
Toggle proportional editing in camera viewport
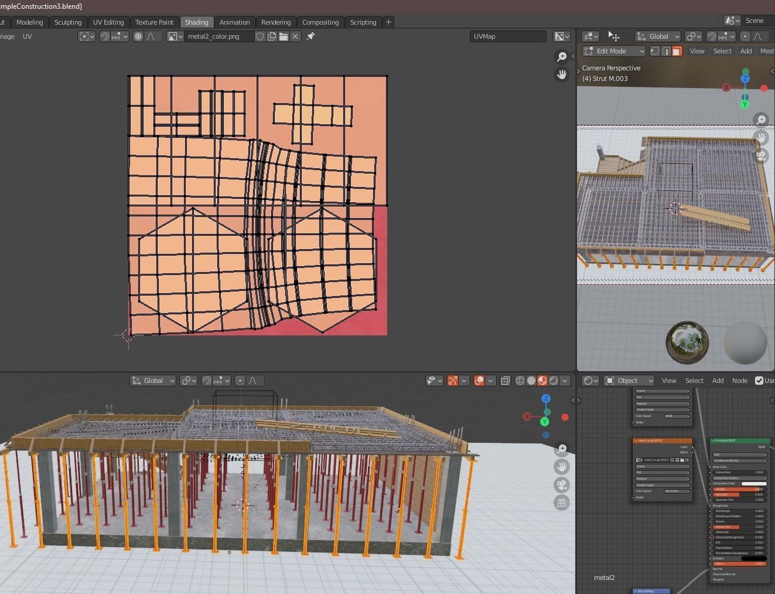tap(745, 36)
